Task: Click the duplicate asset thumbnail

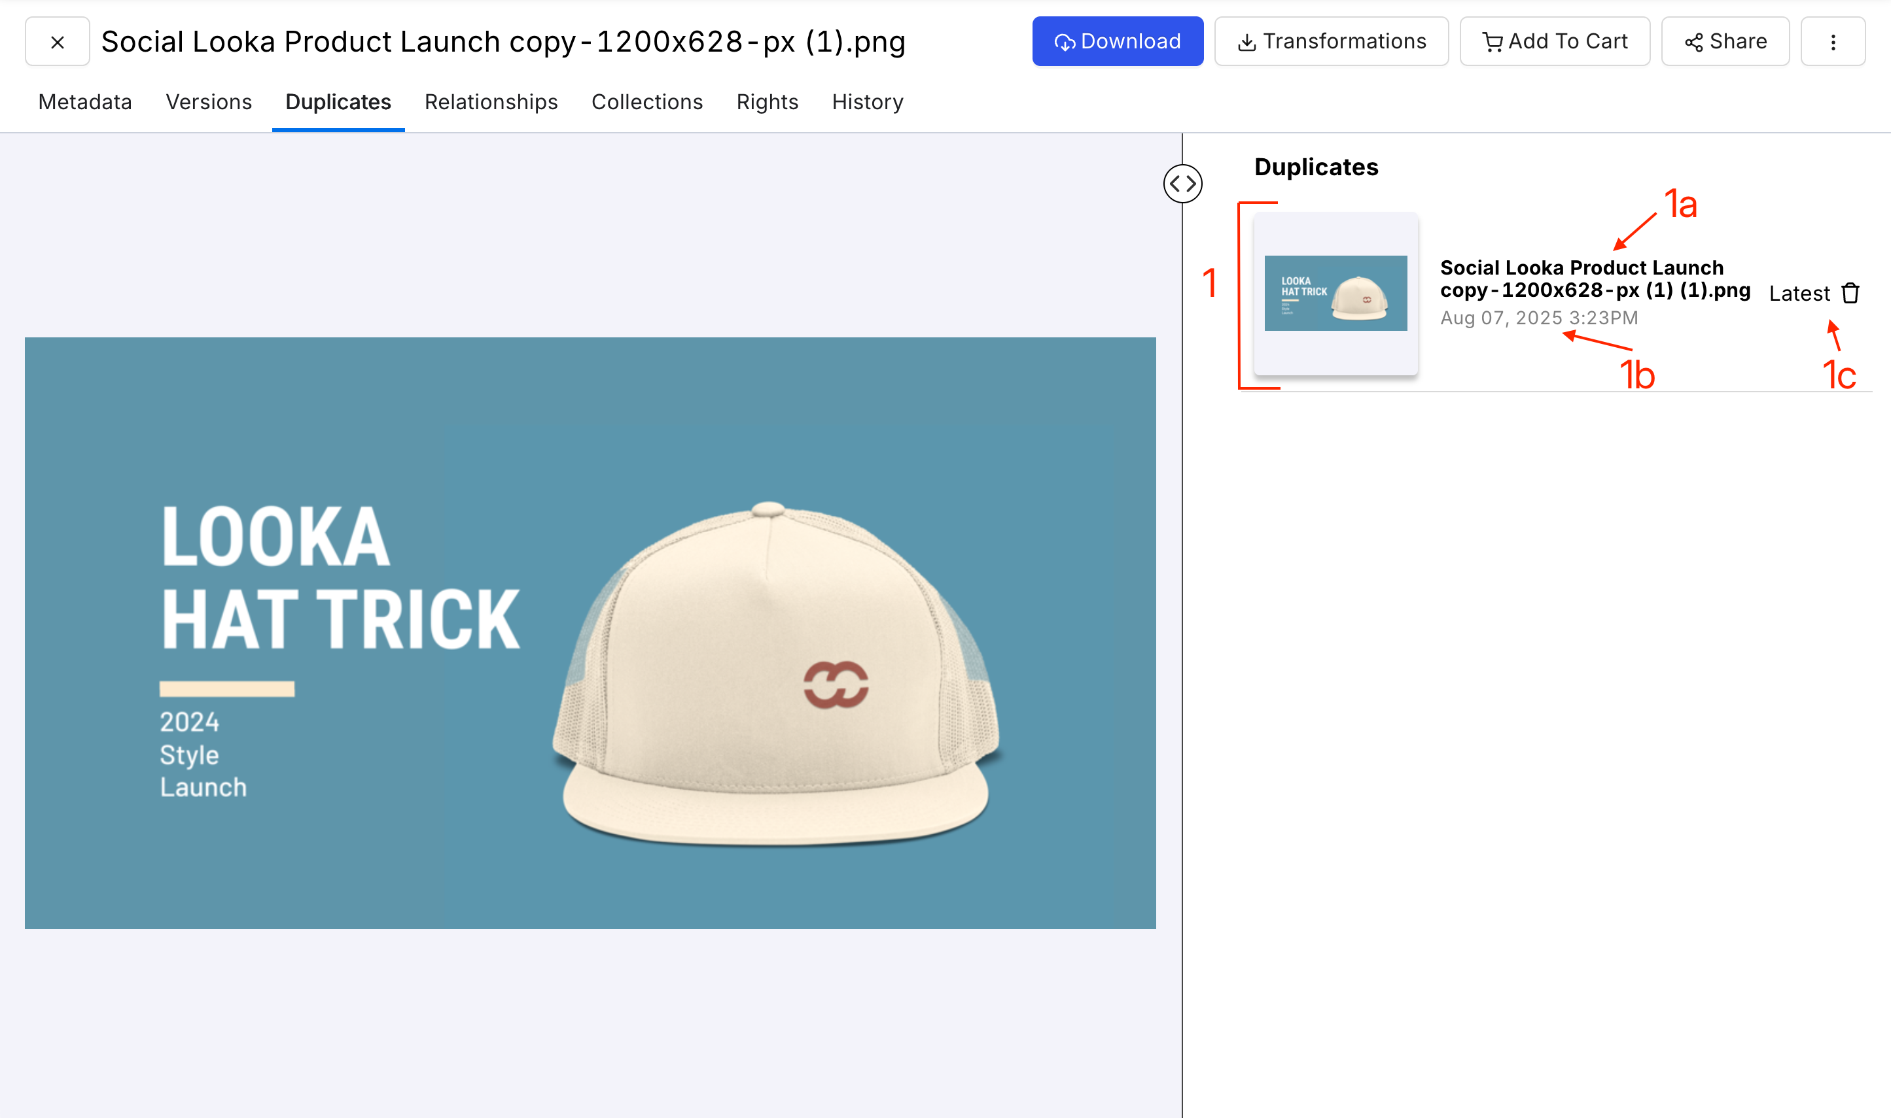Action: [1335, 293]
